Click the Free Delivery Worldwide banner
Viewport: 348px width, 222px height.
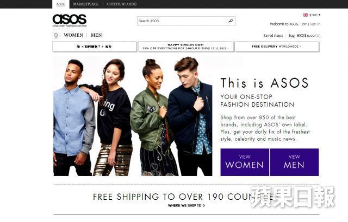277,47
